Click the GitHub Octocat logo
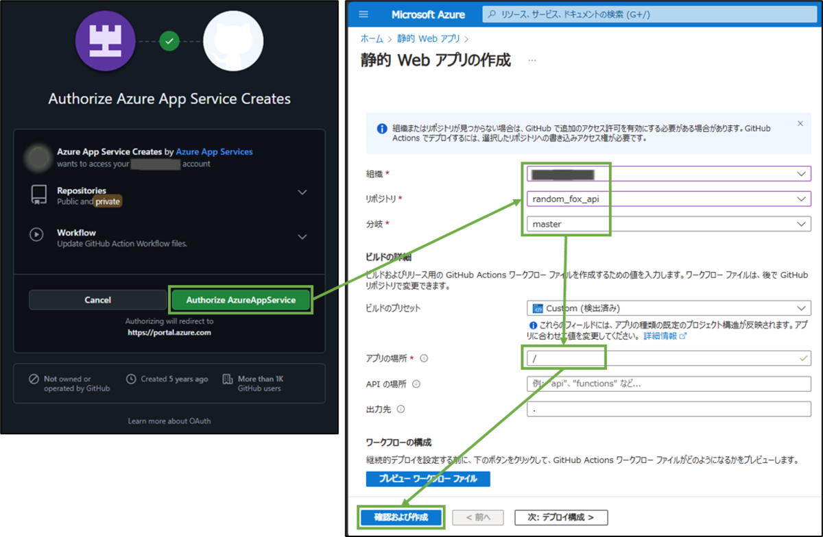The height and width of the screenshot is (537, 823). click(234, 41)
